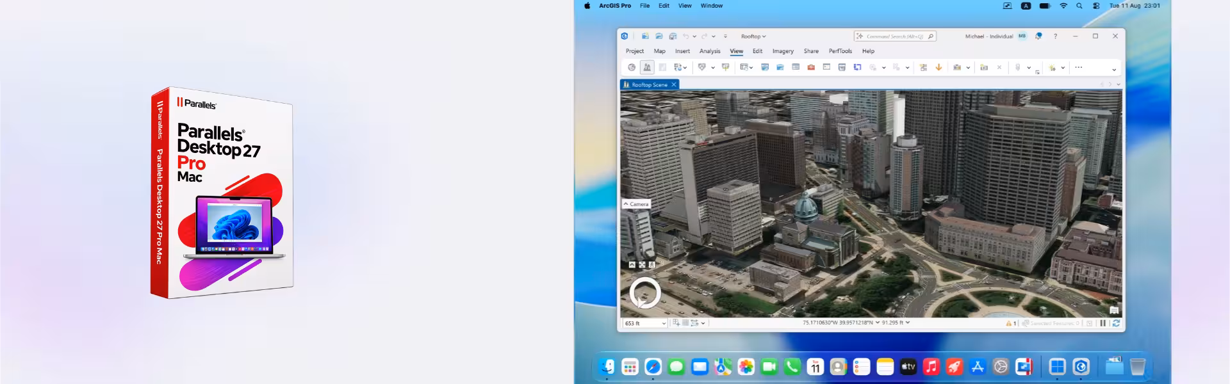
Task: Click the Command Search field
Action: click(895, 36)
